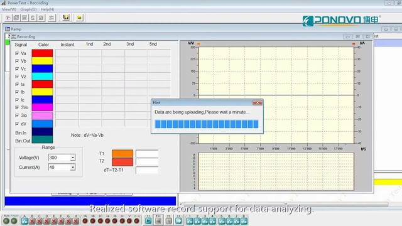
Task: Click the Ramp window horizontal scrollbar
Action: point(286,204)
